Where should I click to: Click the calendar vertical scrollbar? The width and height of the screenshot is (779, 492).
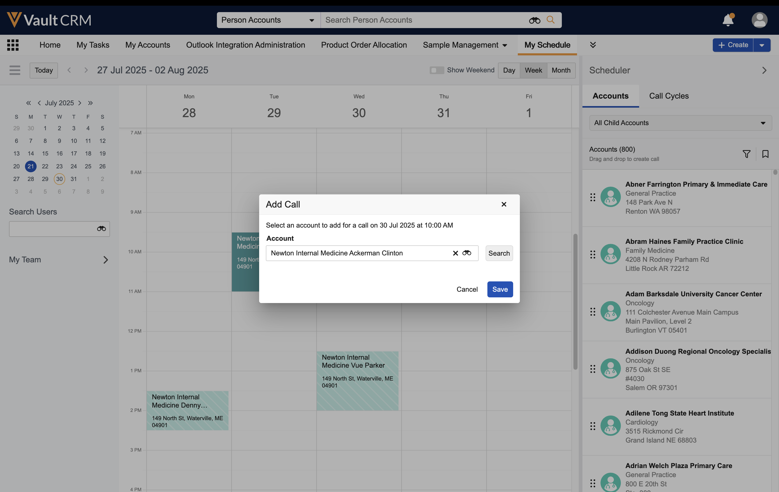coord(575,301)
